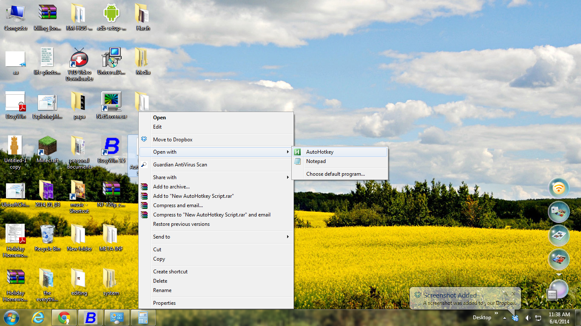581x326 pixels.
Task: Click Restore previous versions
Action: [216, 224]
